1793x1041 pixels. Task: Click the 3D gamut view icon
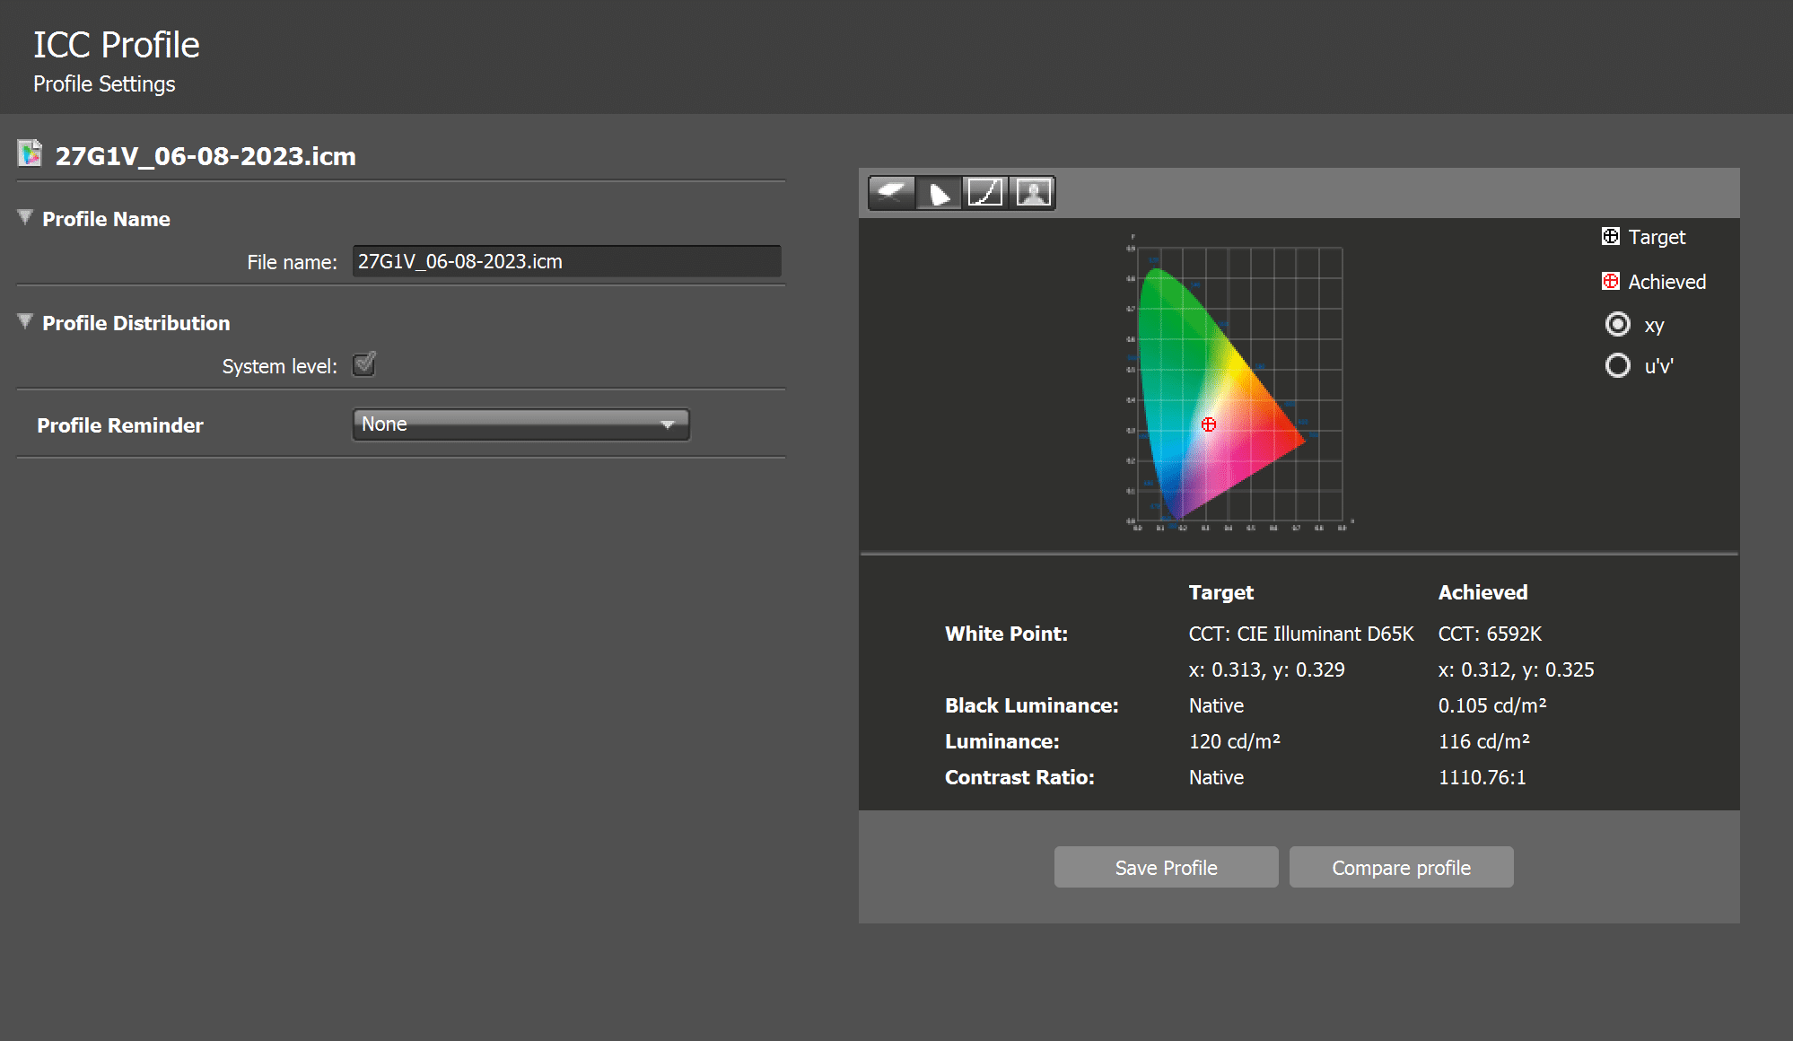tap(892, 193)
